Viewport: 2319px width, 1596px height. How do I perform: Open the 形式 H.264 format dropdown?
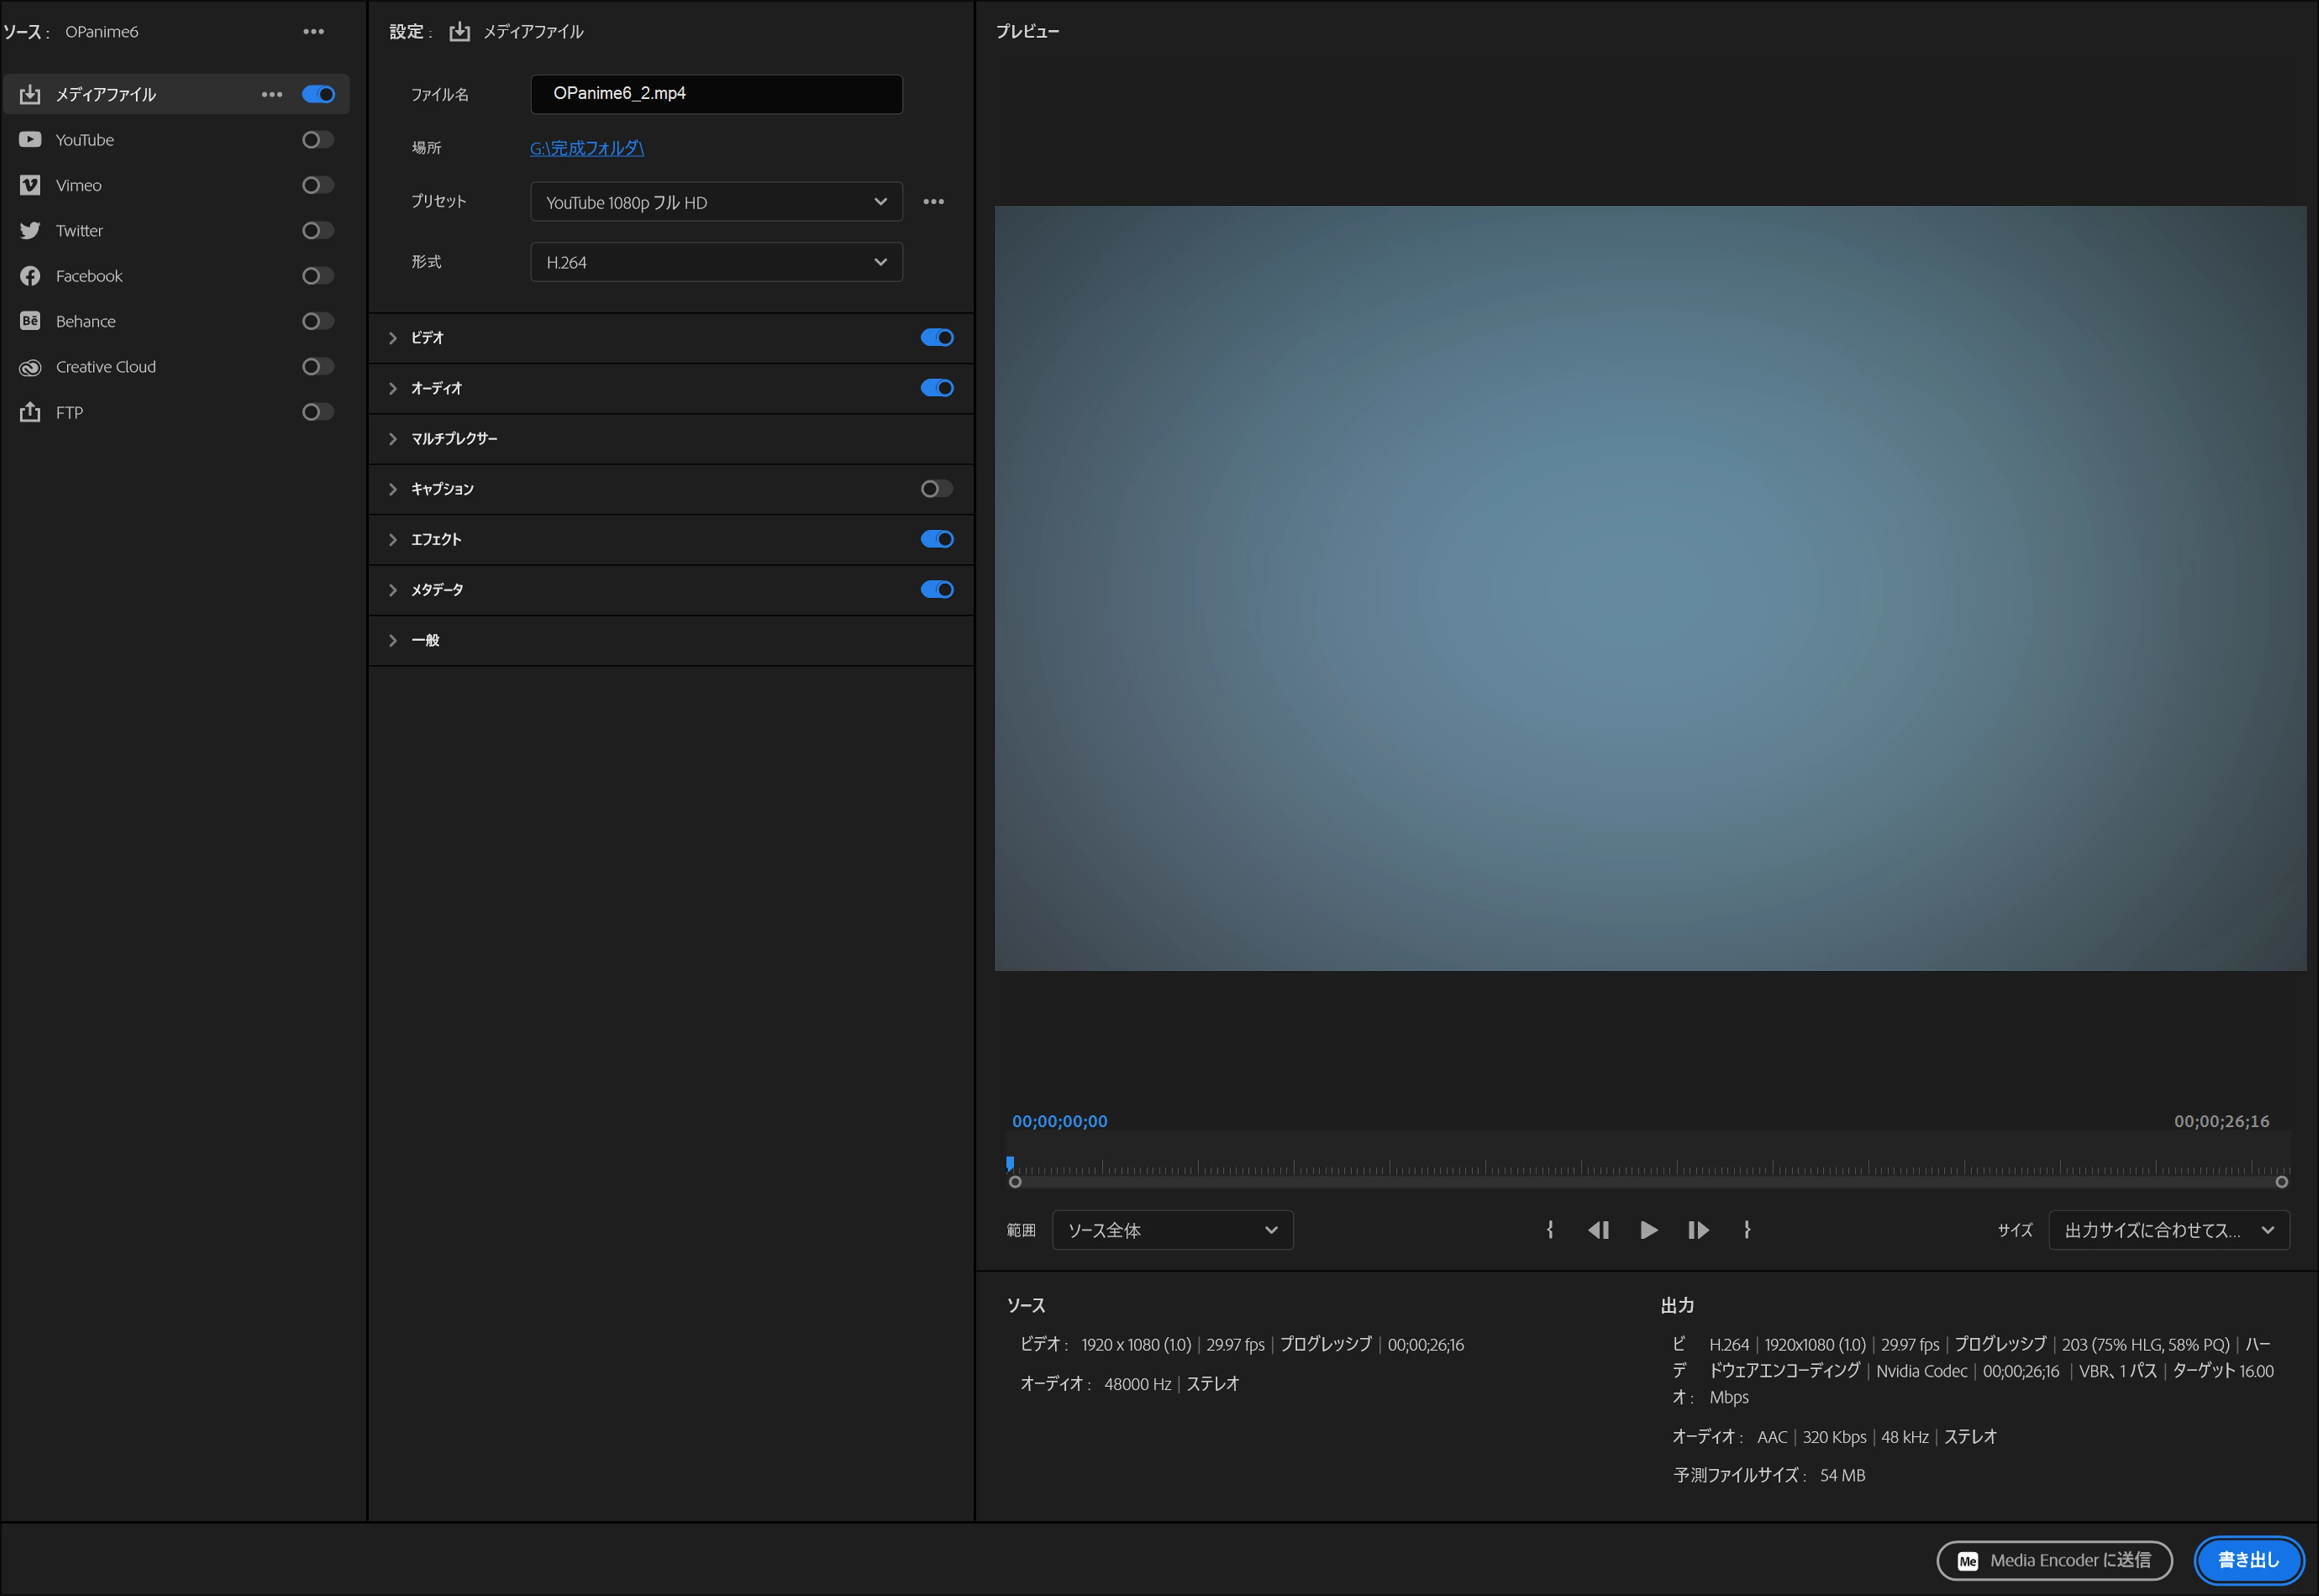[x=715, y=262]
